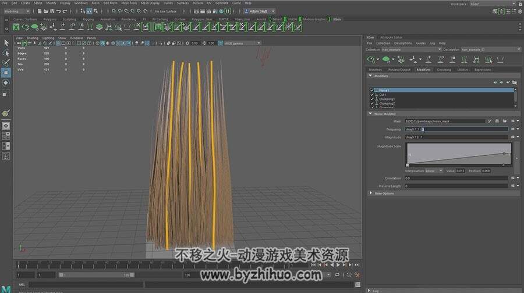The image size is (524, 293).
Task: Open the sRGB gamma color space dropdown
Action: 242,43
